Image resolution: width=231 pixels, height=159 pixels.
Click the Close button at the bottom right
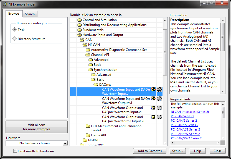218,151
